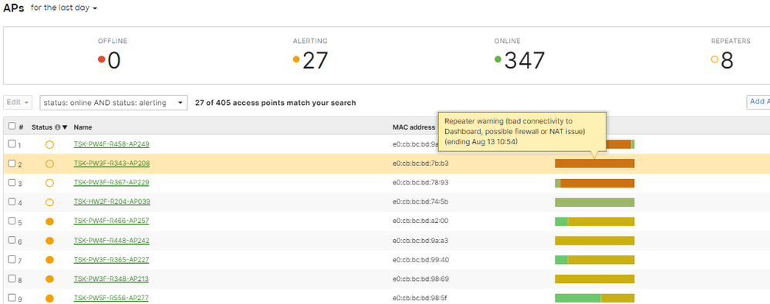Viewport: 770px width, 304px height.
Task: Click alerting status dot for TSK-PW4F-R466-AP257
Action: click(x=49, y=221)
